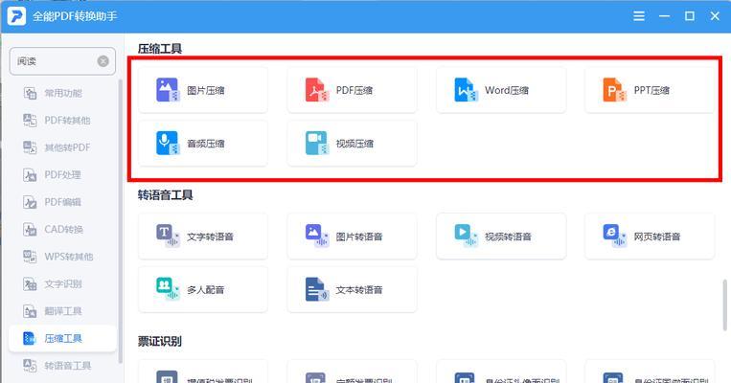Select 常用功能 in sidebar
Image resolution: width=731 pixels, height=383 pixels.
[x=62, y=93]
